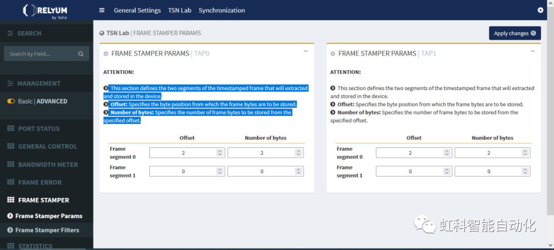Click TAP1 Frame segment 0 Offset field
The image size is (554, 250).
click(x=414, y=153)
